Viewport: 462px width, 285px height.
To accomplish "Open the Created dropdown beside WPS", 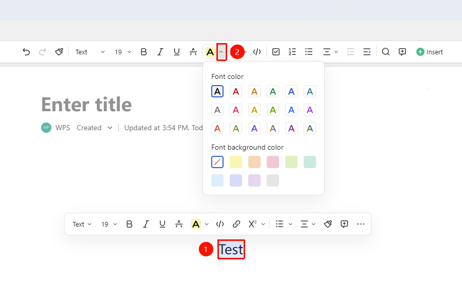I will tap(95, 128).
